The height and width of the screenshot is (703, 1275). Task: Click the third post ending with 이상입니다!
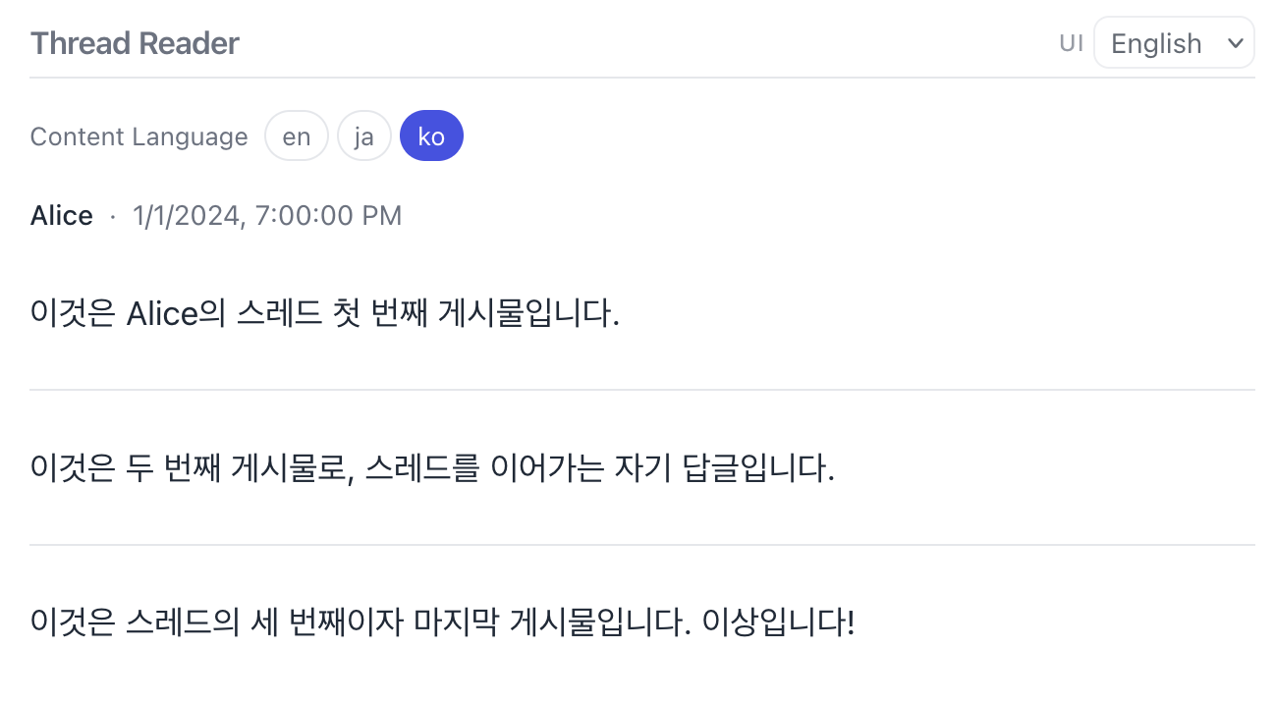pyautogui.click(x=442, y=622)
